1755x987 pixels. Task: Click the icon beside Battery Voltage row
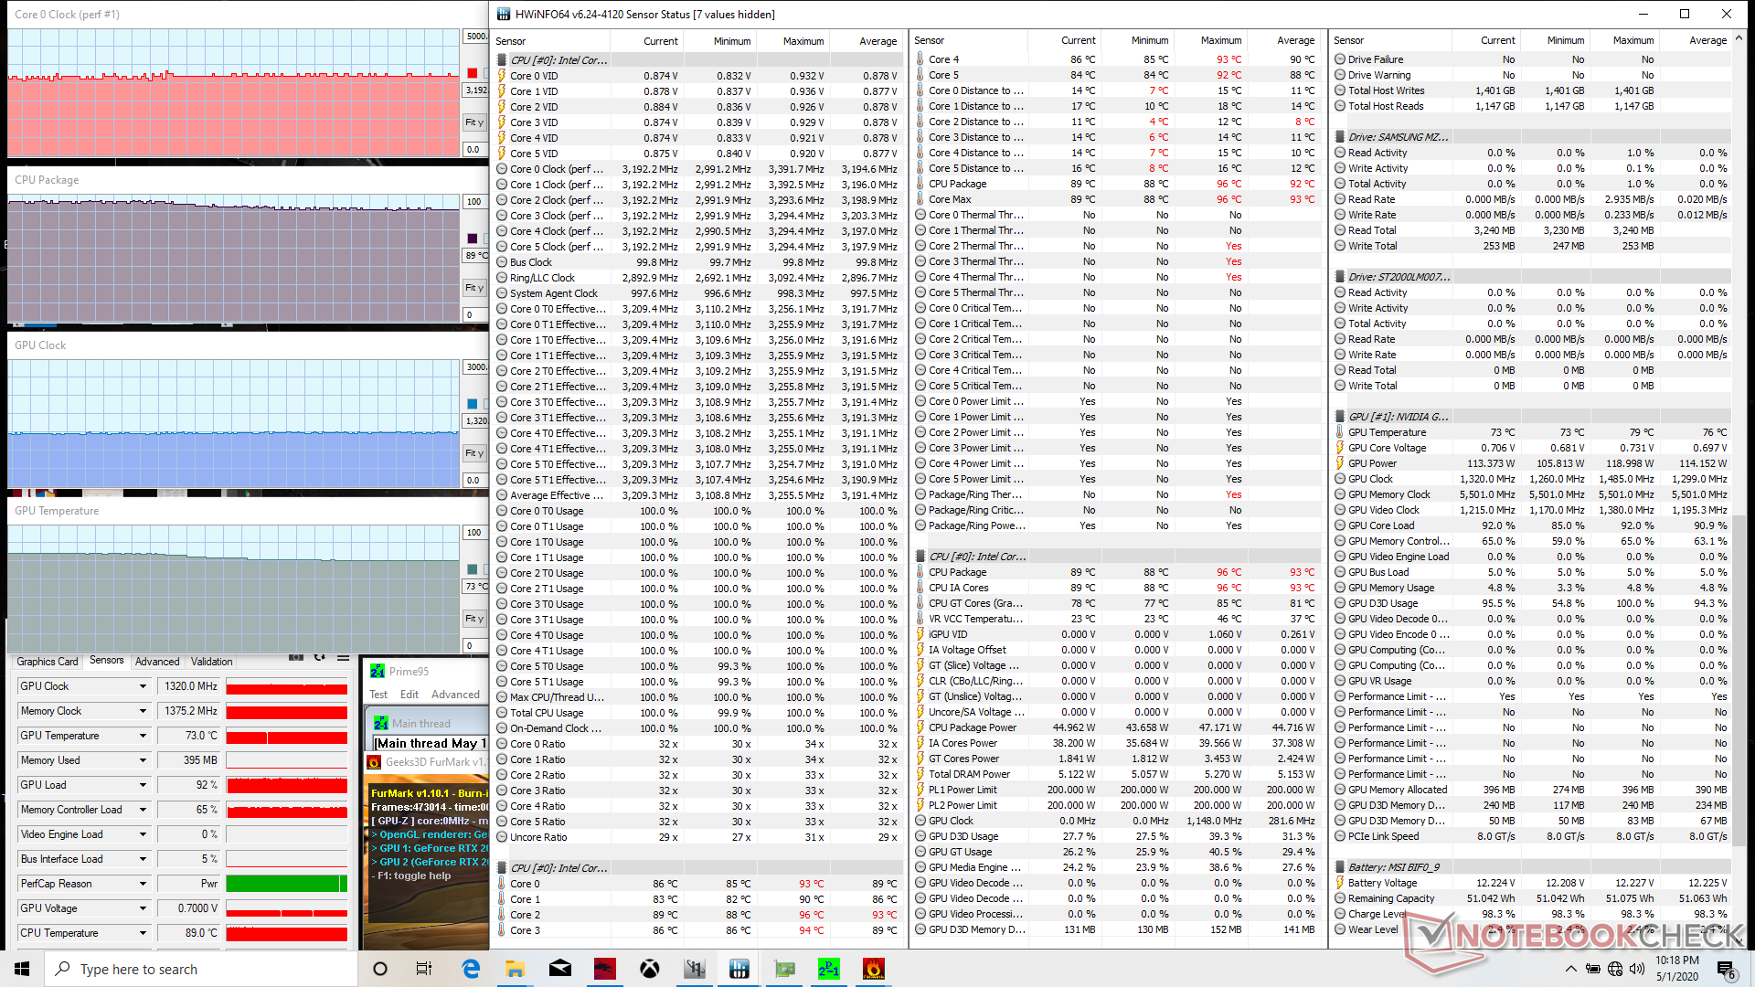click(1339, 883)
